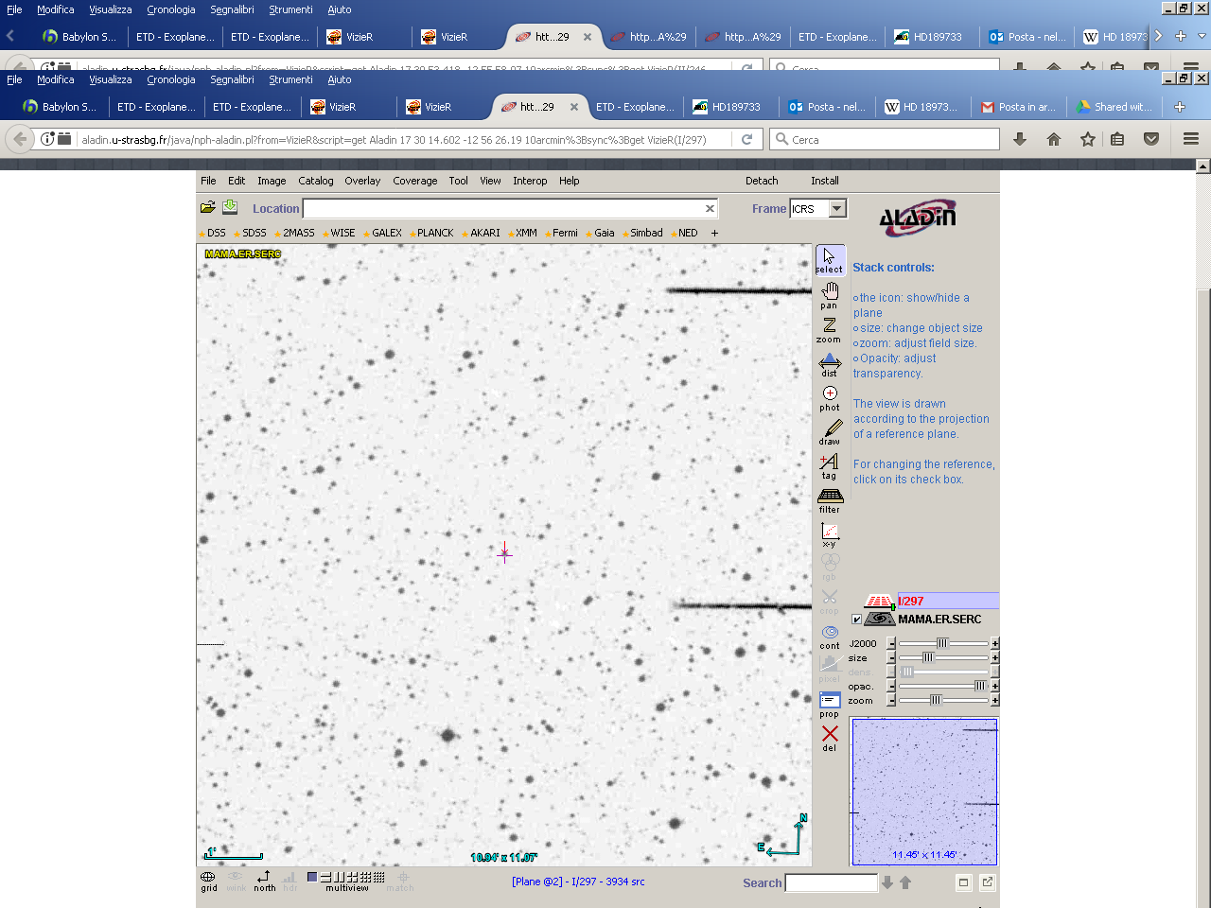Open the Interop menu
Viewport: 1211px width, 908px height.
click(x=530, y=181)
